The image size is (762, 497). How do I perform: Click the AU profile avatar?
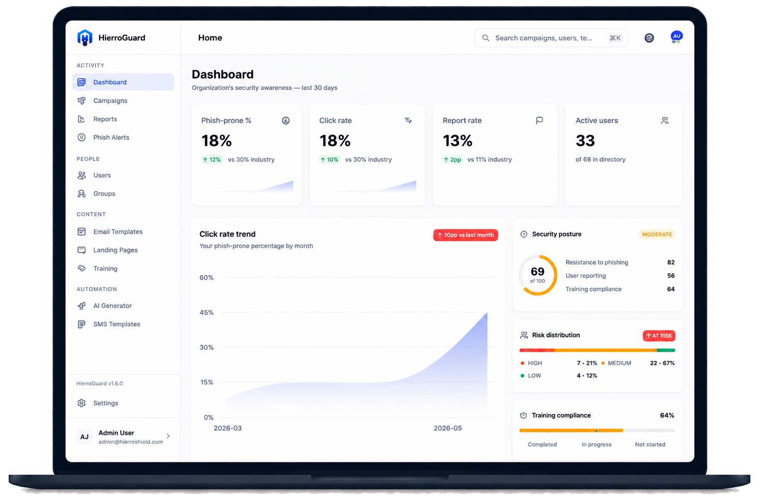click(x=677, y=37)
